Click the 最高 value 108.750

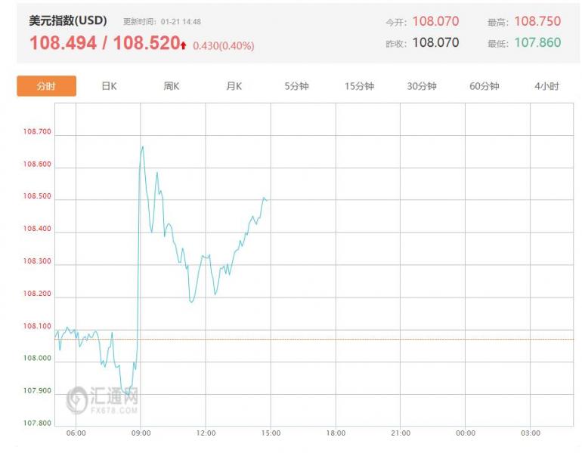(x=537, y=22)
